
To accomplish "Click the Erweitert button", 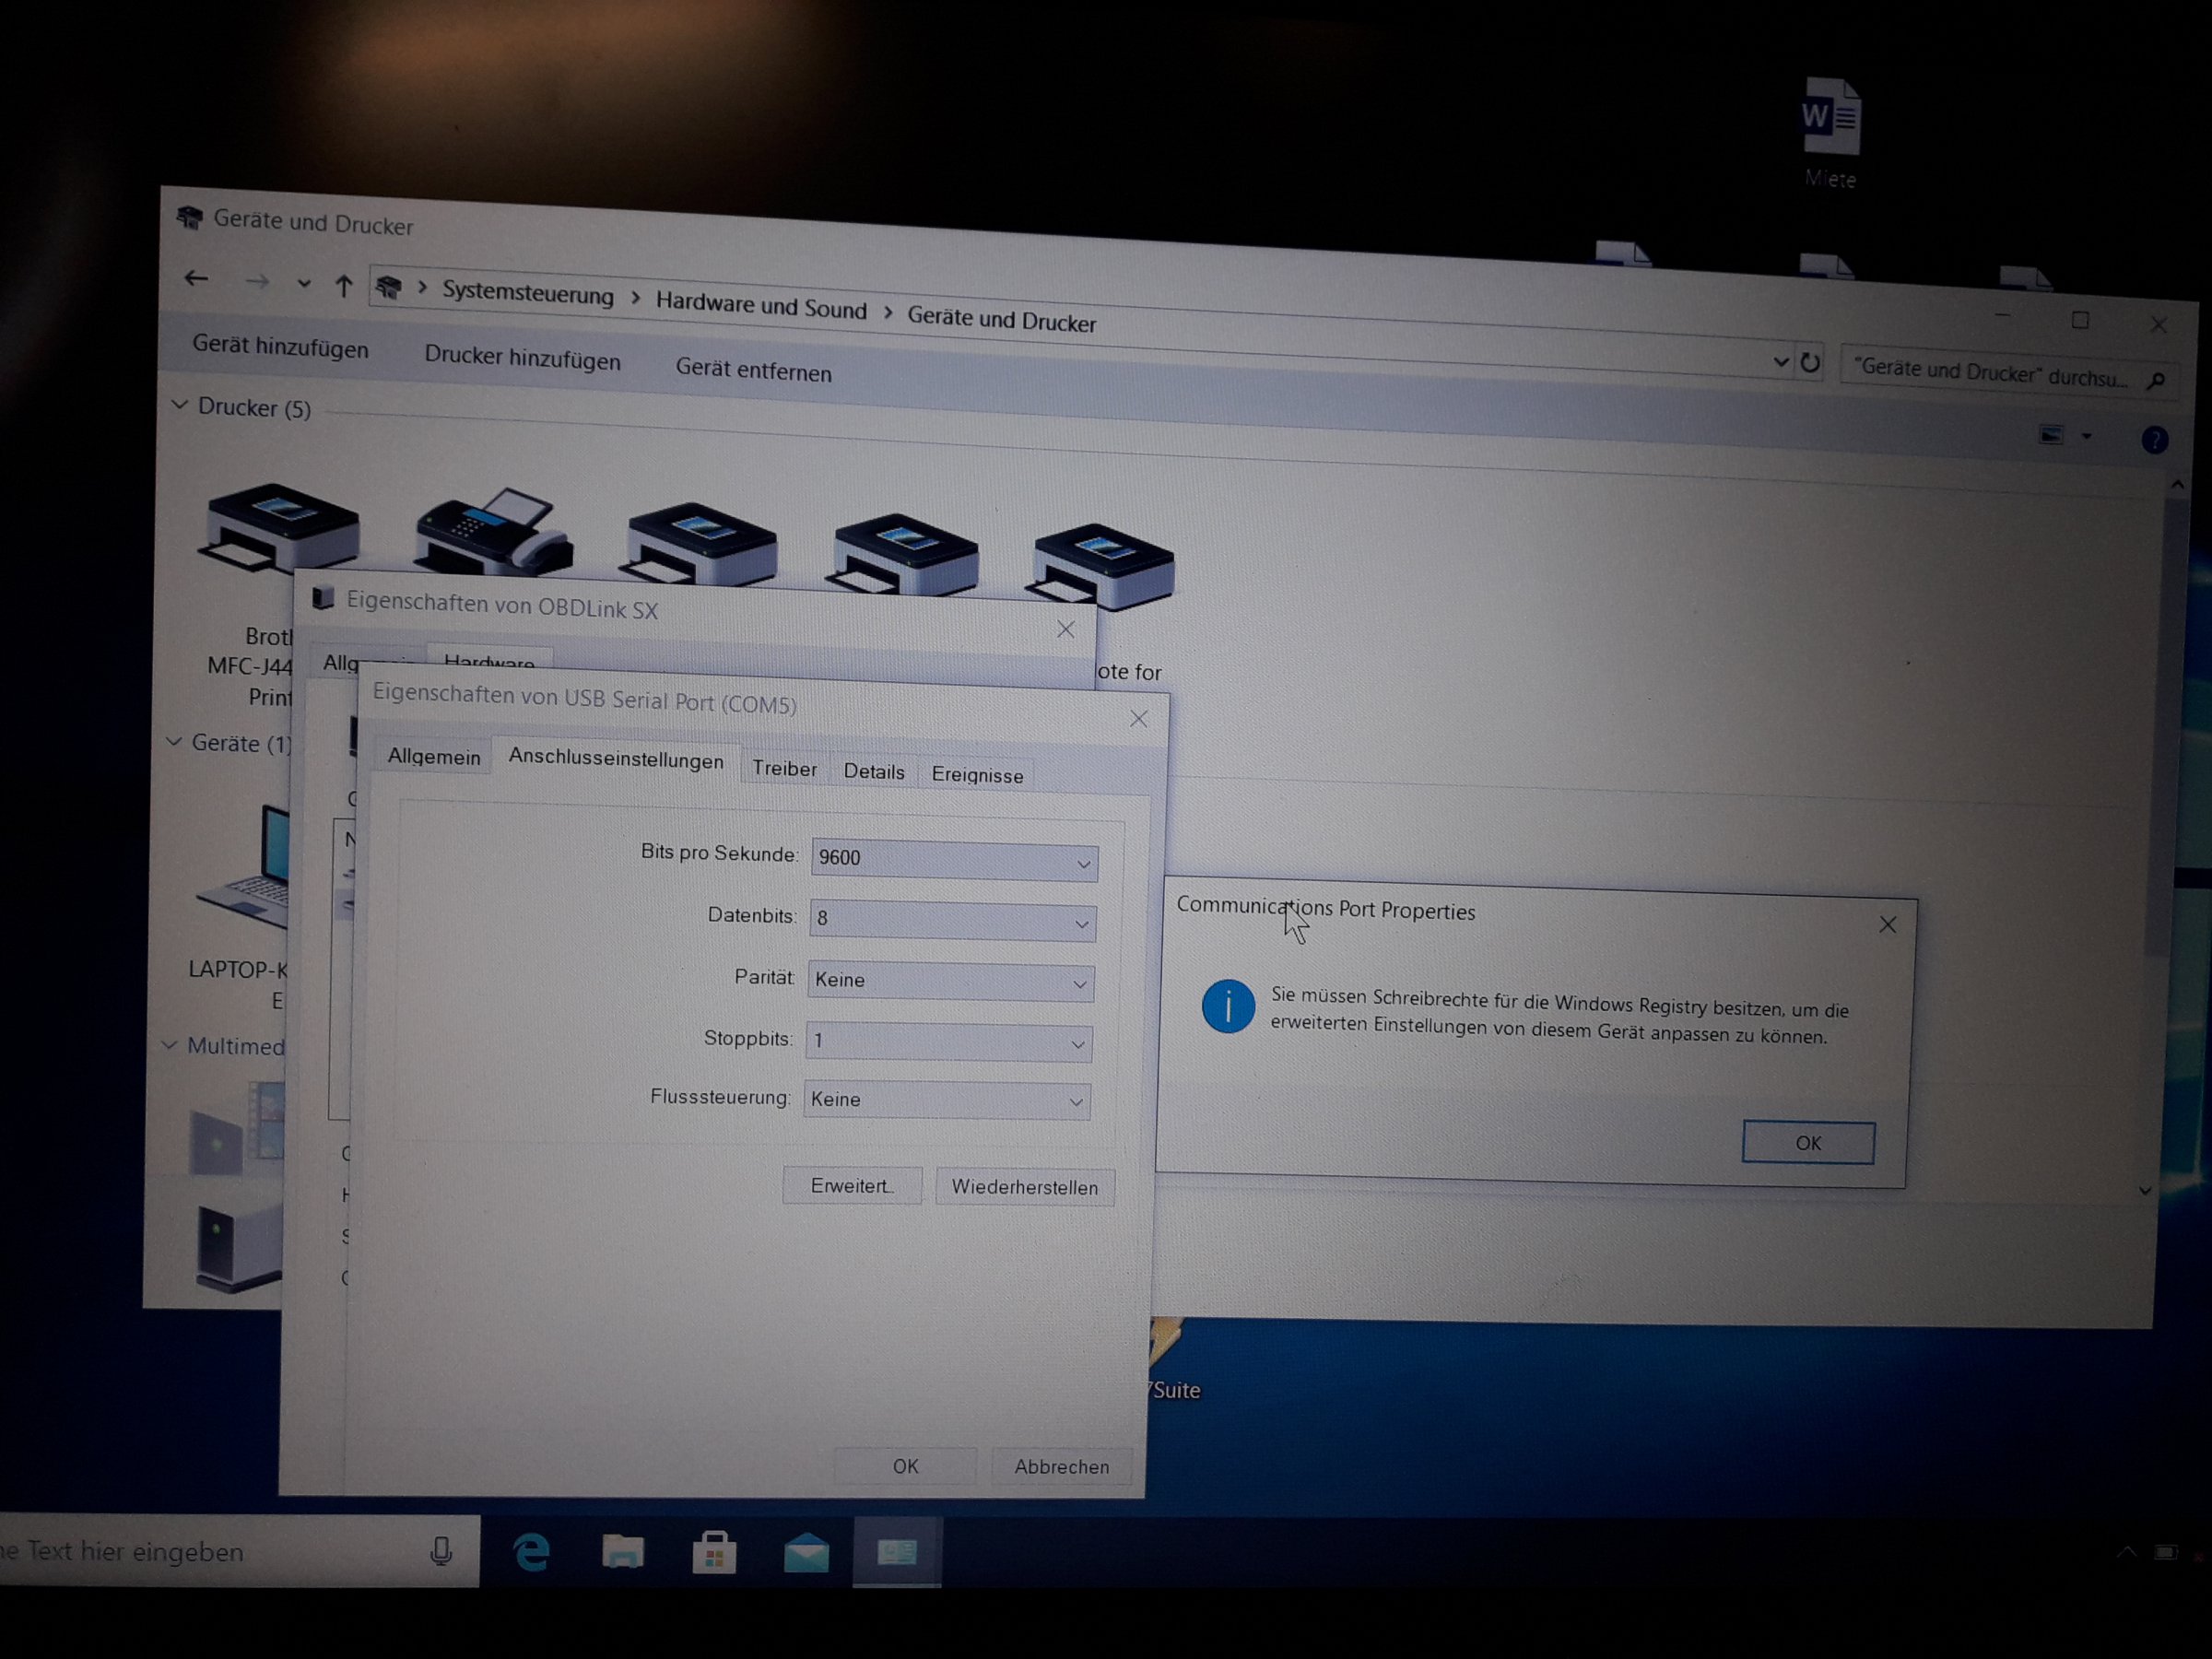I will tap(851, 1185).
